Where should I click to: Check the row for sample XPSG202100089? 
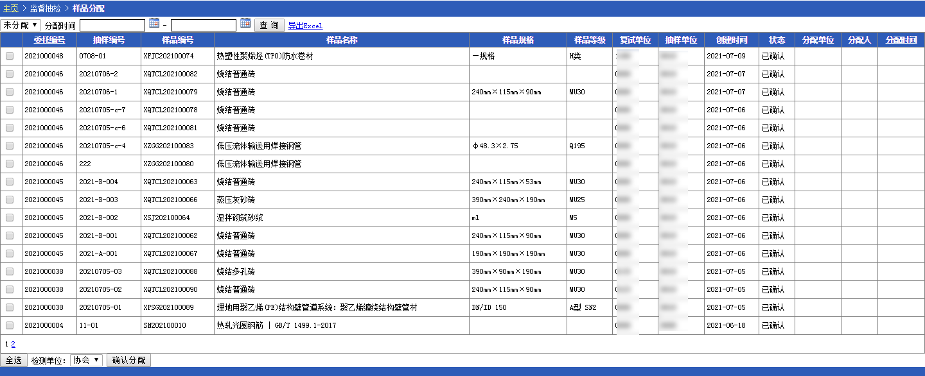pyautogui.click(x=10, y=308)
